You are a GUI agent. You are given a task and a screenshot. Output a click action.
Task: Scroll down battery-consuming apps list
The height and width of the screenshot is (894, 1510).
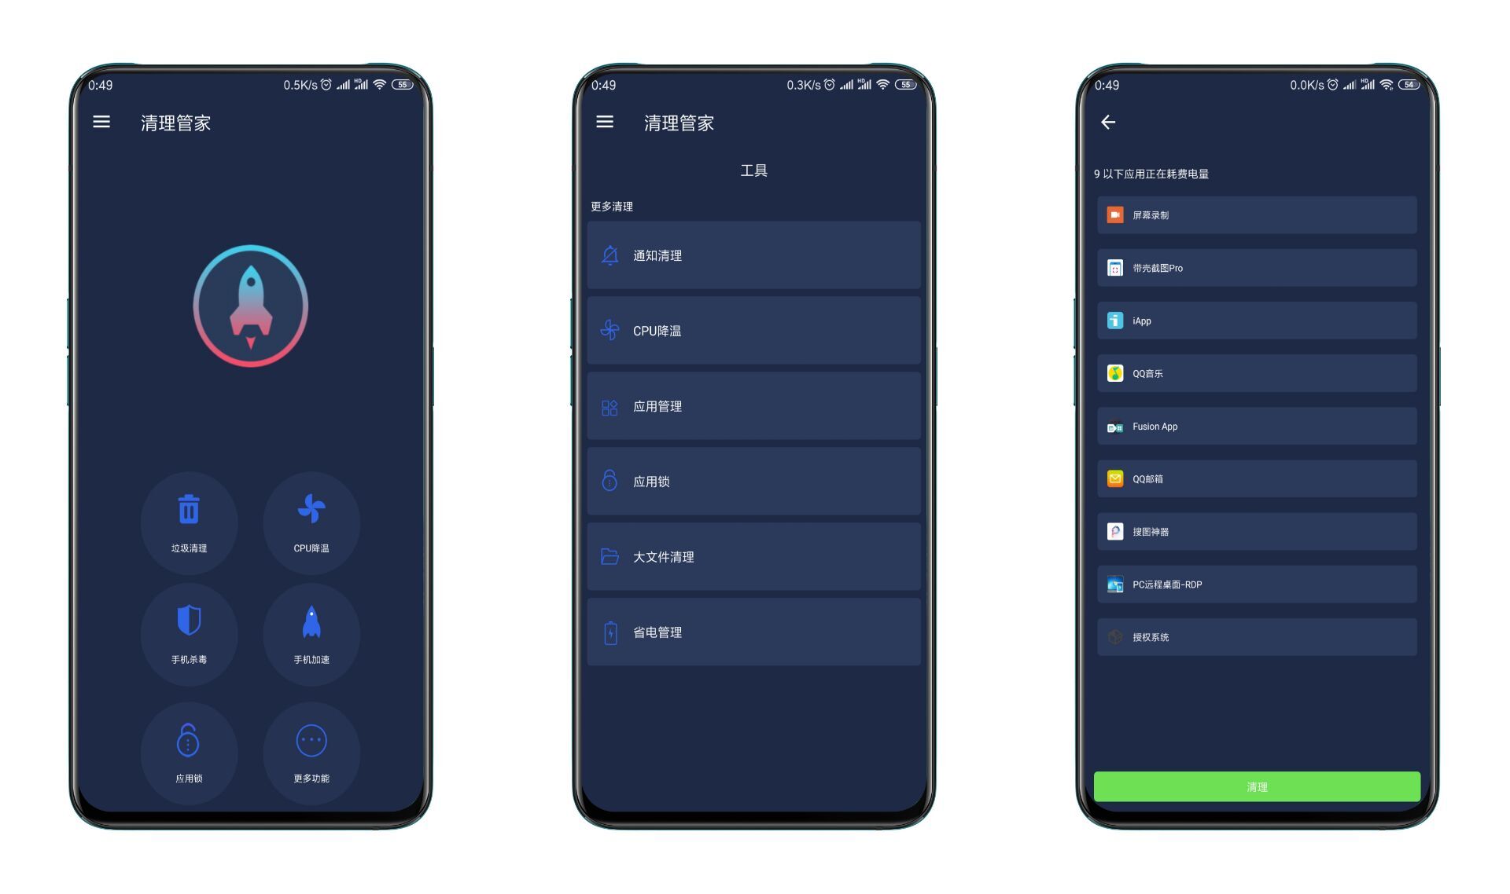1258,478
